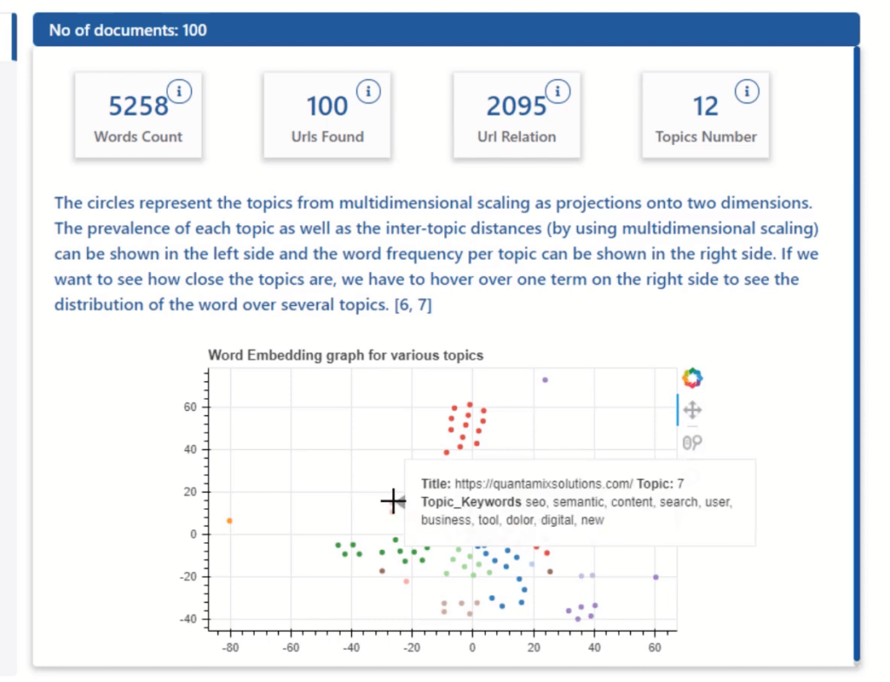This screenshot has height=682, width=890.
Task: Select the Wheel Zoom tool in graph toolbar
Action: coord(693,442)
